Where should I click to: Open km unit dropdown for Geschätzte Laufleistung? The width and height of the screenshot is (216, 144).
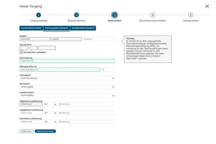click(x=50, y=122)
